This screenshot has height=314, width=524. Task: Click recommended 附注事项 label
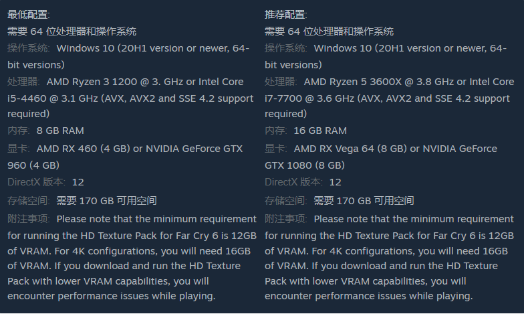click(286, 219)
